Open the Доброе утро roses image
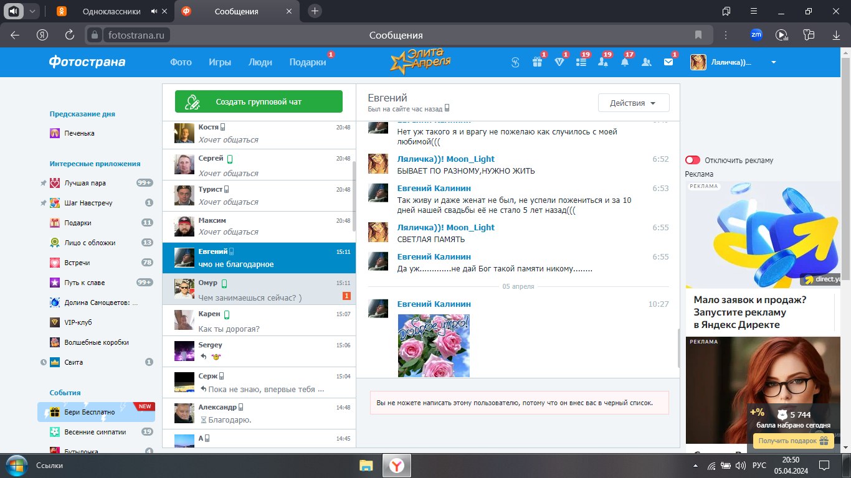The width and height of the screenshot is (851, 478). [434, 345]
